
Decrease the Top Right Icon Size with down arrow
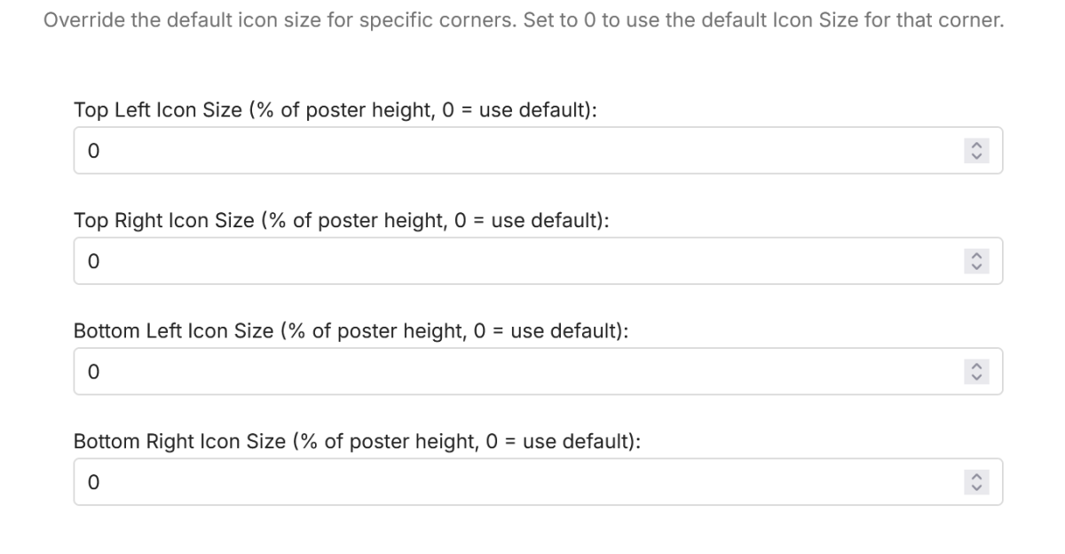977,265
